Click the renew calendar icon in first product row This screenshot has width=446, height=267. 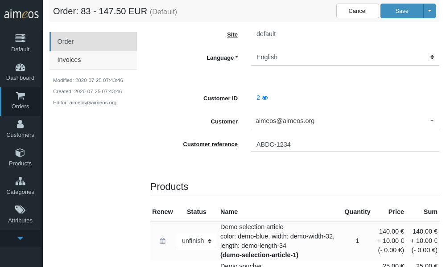pos(162,241)
